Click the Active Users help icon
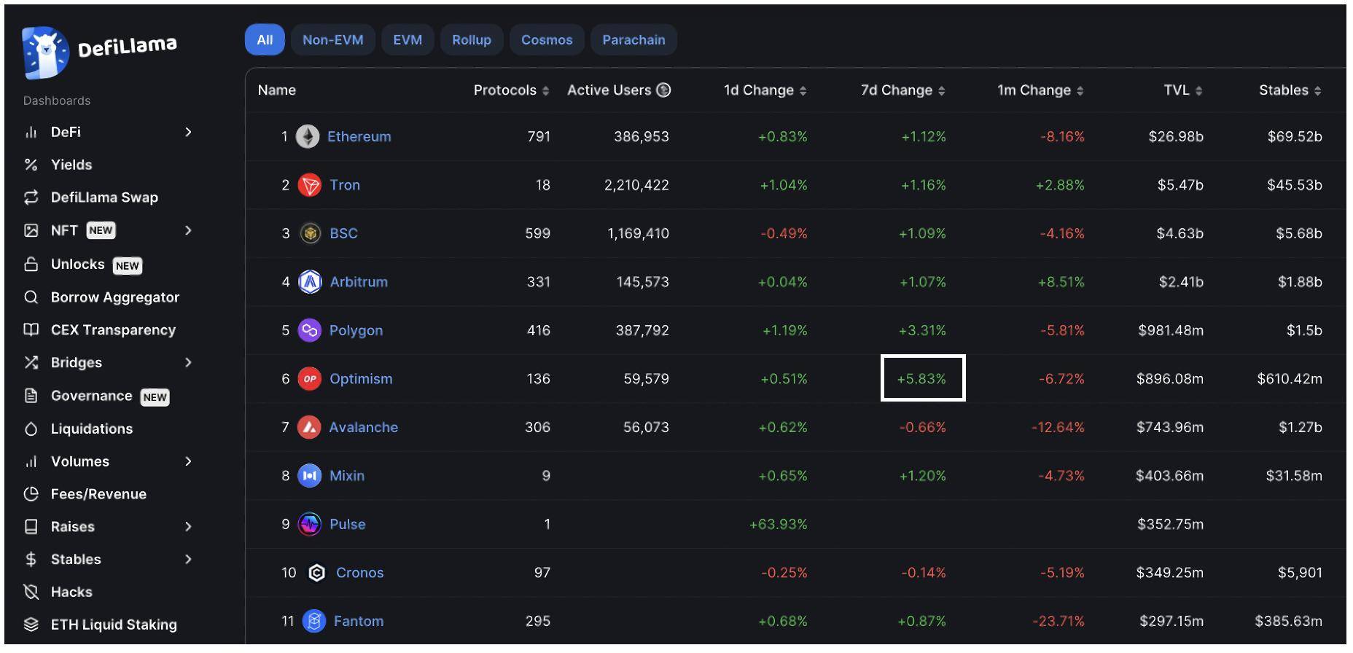Image resolution: width=1353 pixels, height=653 pixels. click(663, 90)
